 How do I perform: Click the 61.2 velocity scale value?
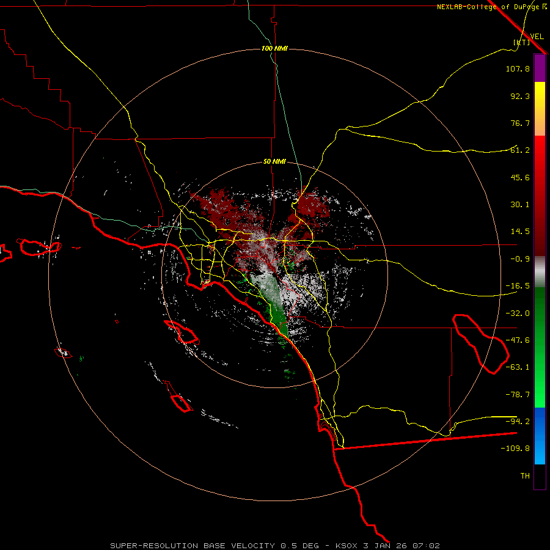tap(520, 150)
